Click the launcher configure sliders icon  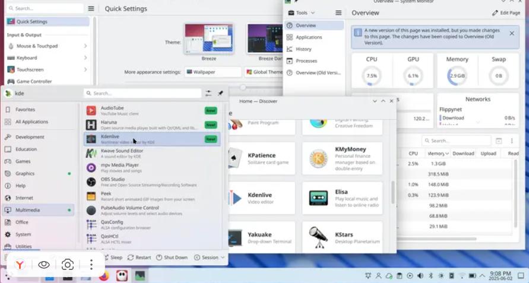(208, 93)
